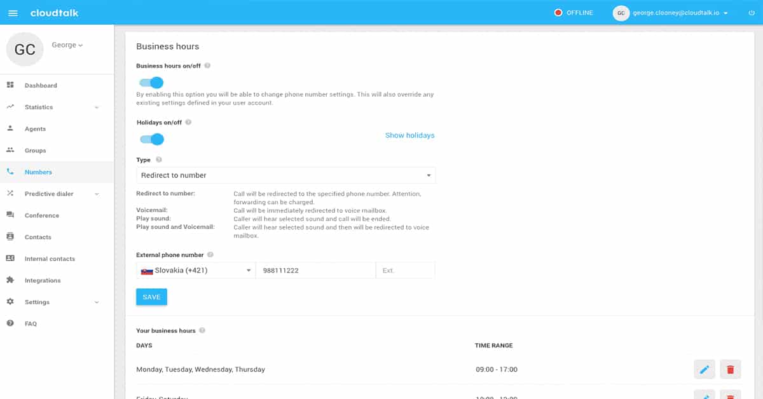
Task: Toggle the Business hours switch off
Action: click(152, 83)
